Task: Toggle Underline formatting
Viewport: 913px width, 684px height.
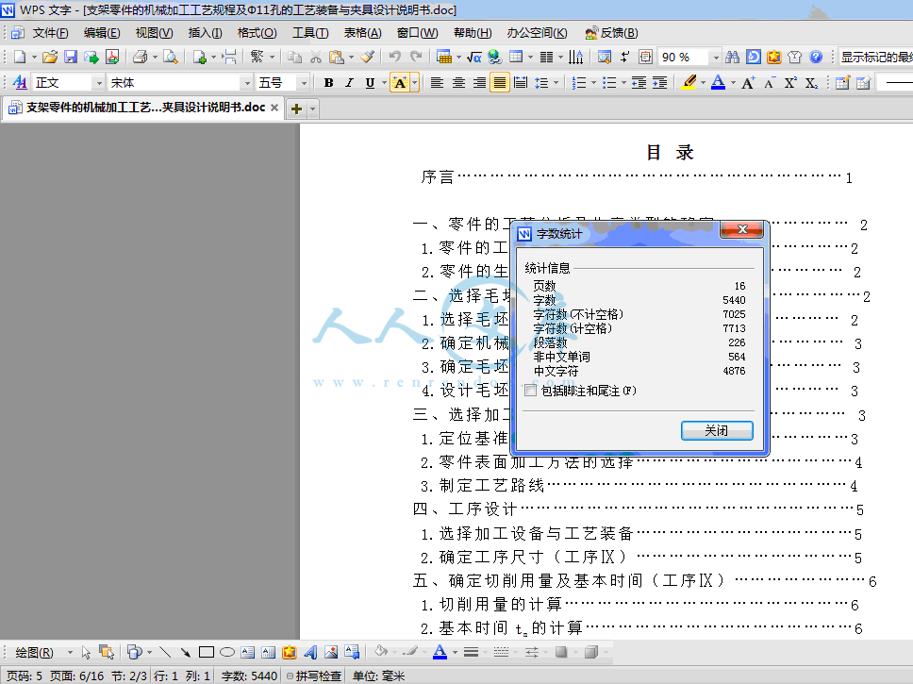Action: tap(371, 83)
